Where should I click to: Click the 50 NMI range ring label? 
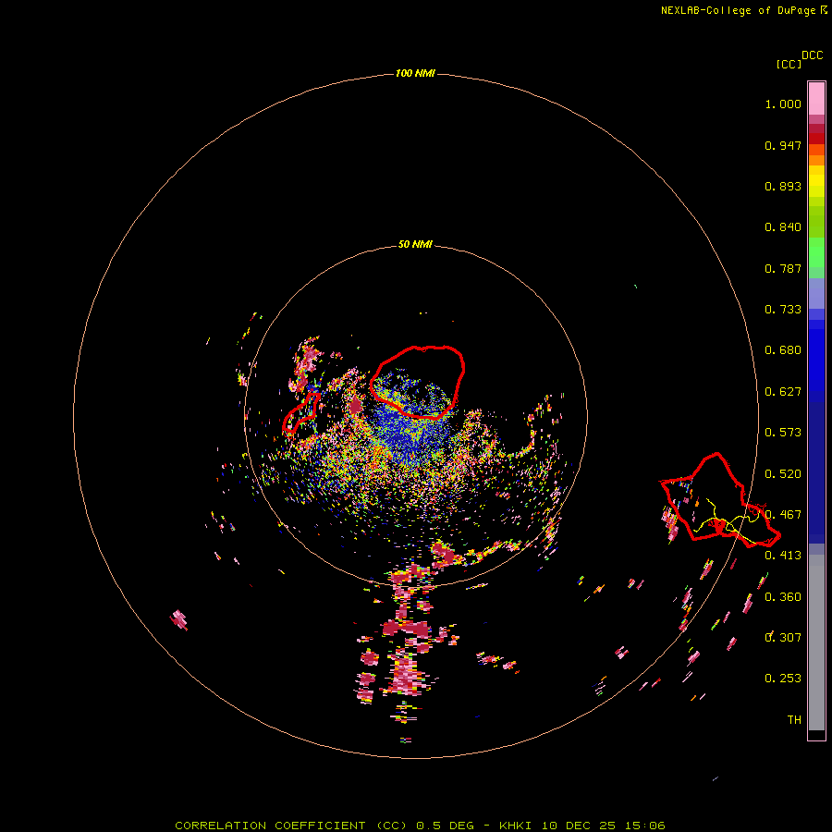coord(415,244)
